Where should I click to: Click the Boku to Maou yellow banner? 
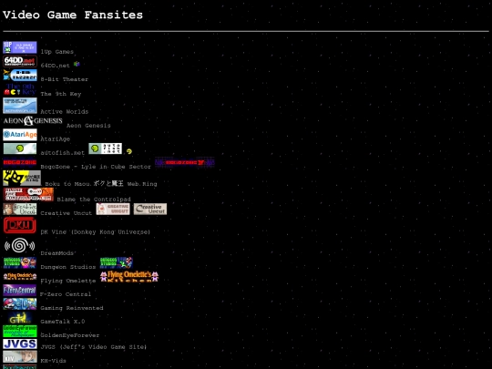(22, 178)
